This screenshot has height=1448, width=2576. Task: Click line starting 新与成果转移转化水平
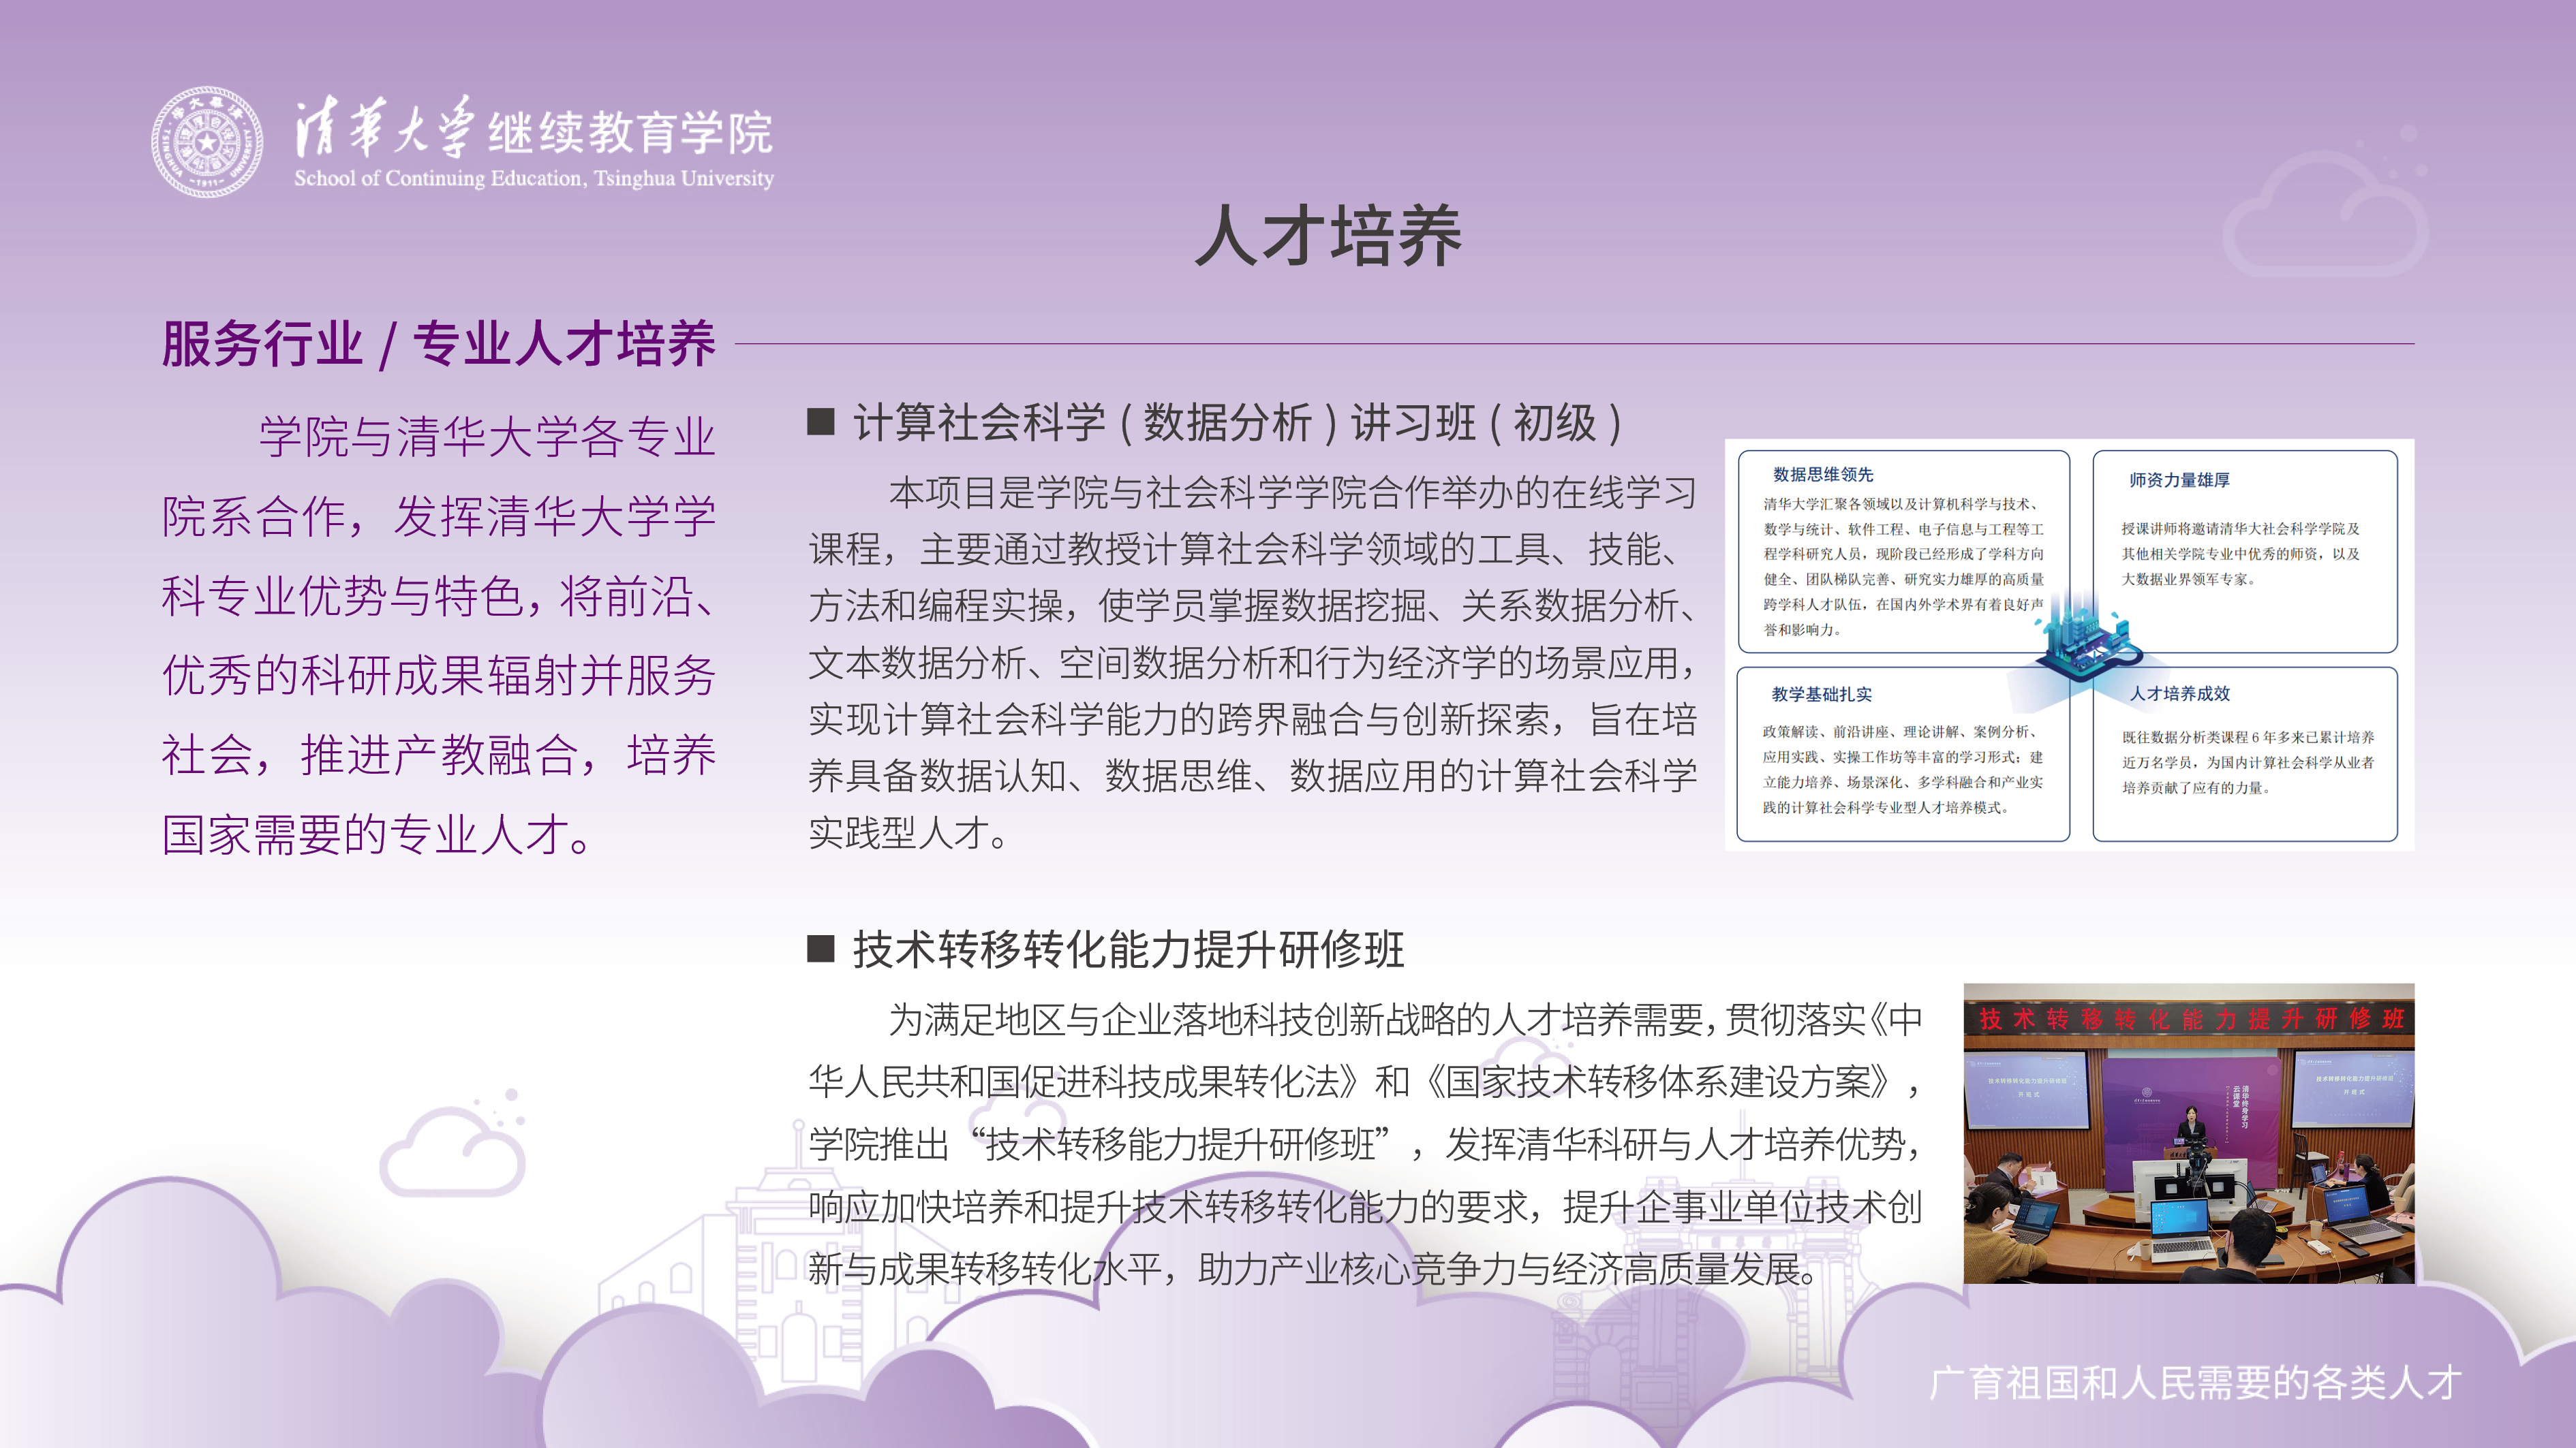coord(1314,1269)
